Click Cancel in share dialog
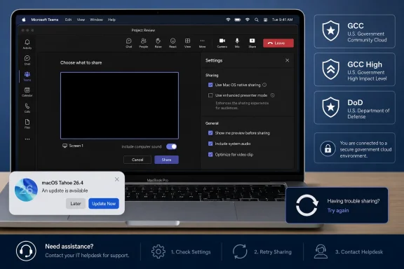This screenshot has height=269, width=404. click(x=137, y=160)
